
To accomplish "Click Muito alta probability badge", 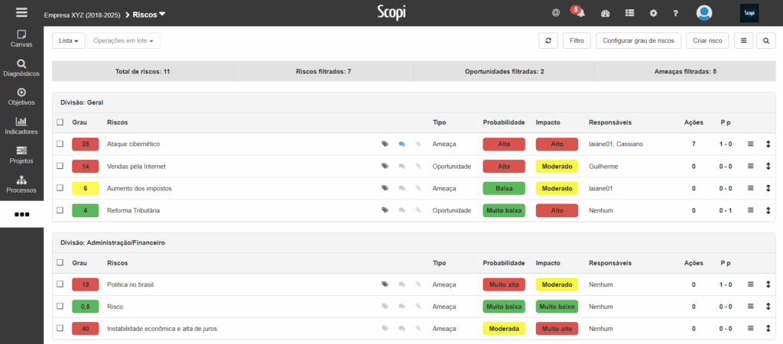I will coord(504,284).
